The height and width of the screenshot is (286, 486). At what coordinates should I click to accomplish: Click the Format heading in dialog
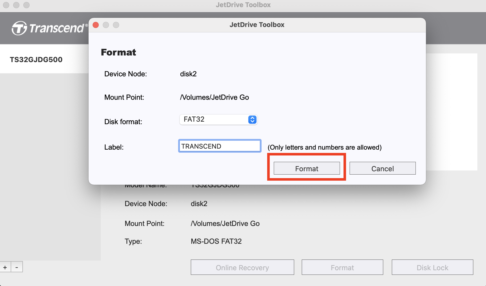119,52
